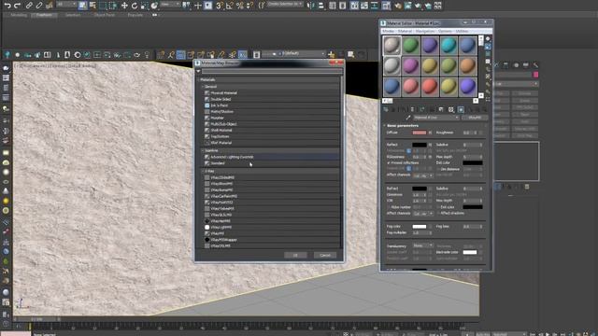Click Get Material in Material Editor toolbar
This screenshot has width=598, height=336.
tap(386, 110)
